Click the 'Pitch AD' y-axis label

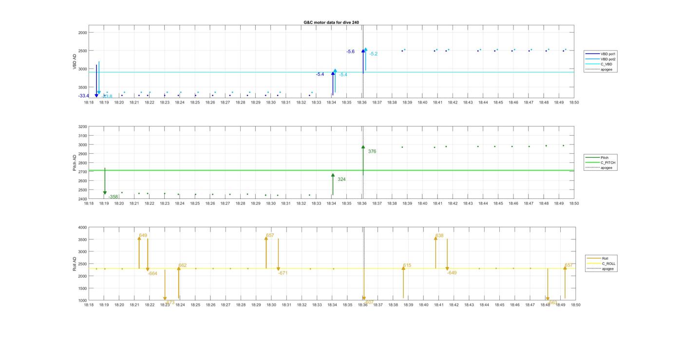point(75,163)
